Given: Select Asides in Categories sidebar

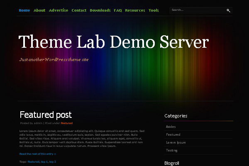Looking at the screenshot, I should pos(171,127).
